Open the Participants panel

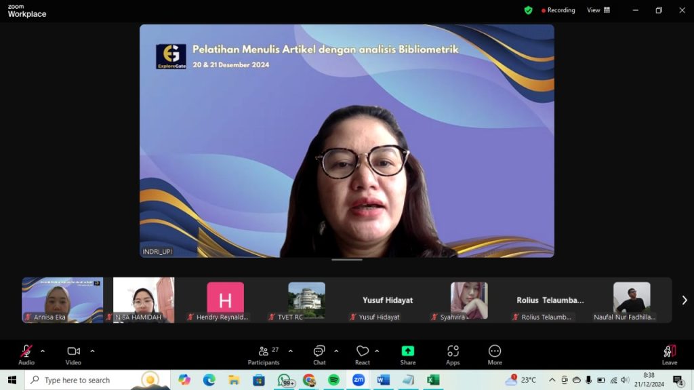(264, 354)
